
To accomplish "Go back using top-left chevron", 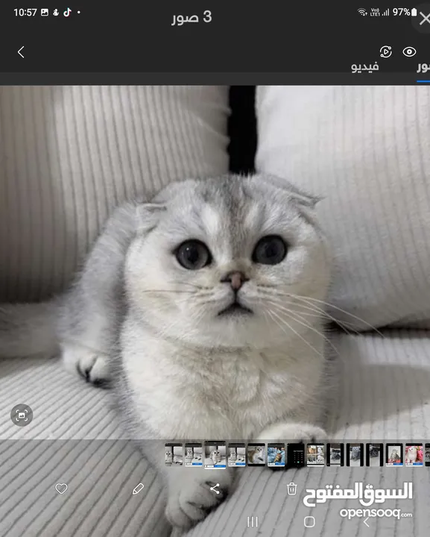I will pos(21,52).
